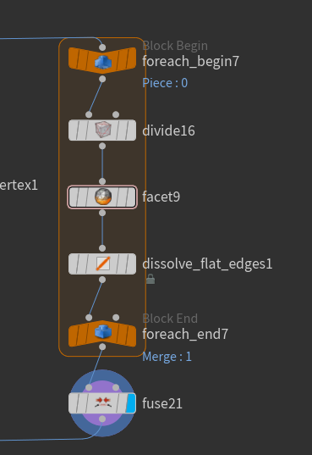Toggle the blue display flag on fuse21

pos(131,403)
